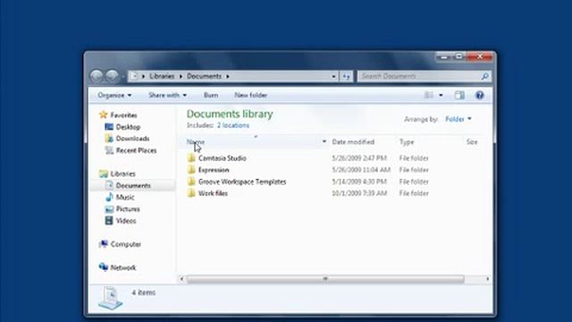Open the recent pages dropdown beside Forward
The image size is (572, 322).
[x=123, y=76]
